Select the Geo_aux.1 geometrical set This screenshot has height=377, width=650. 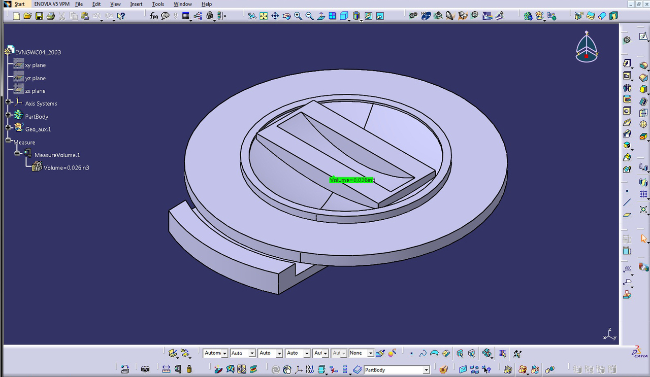38,129
